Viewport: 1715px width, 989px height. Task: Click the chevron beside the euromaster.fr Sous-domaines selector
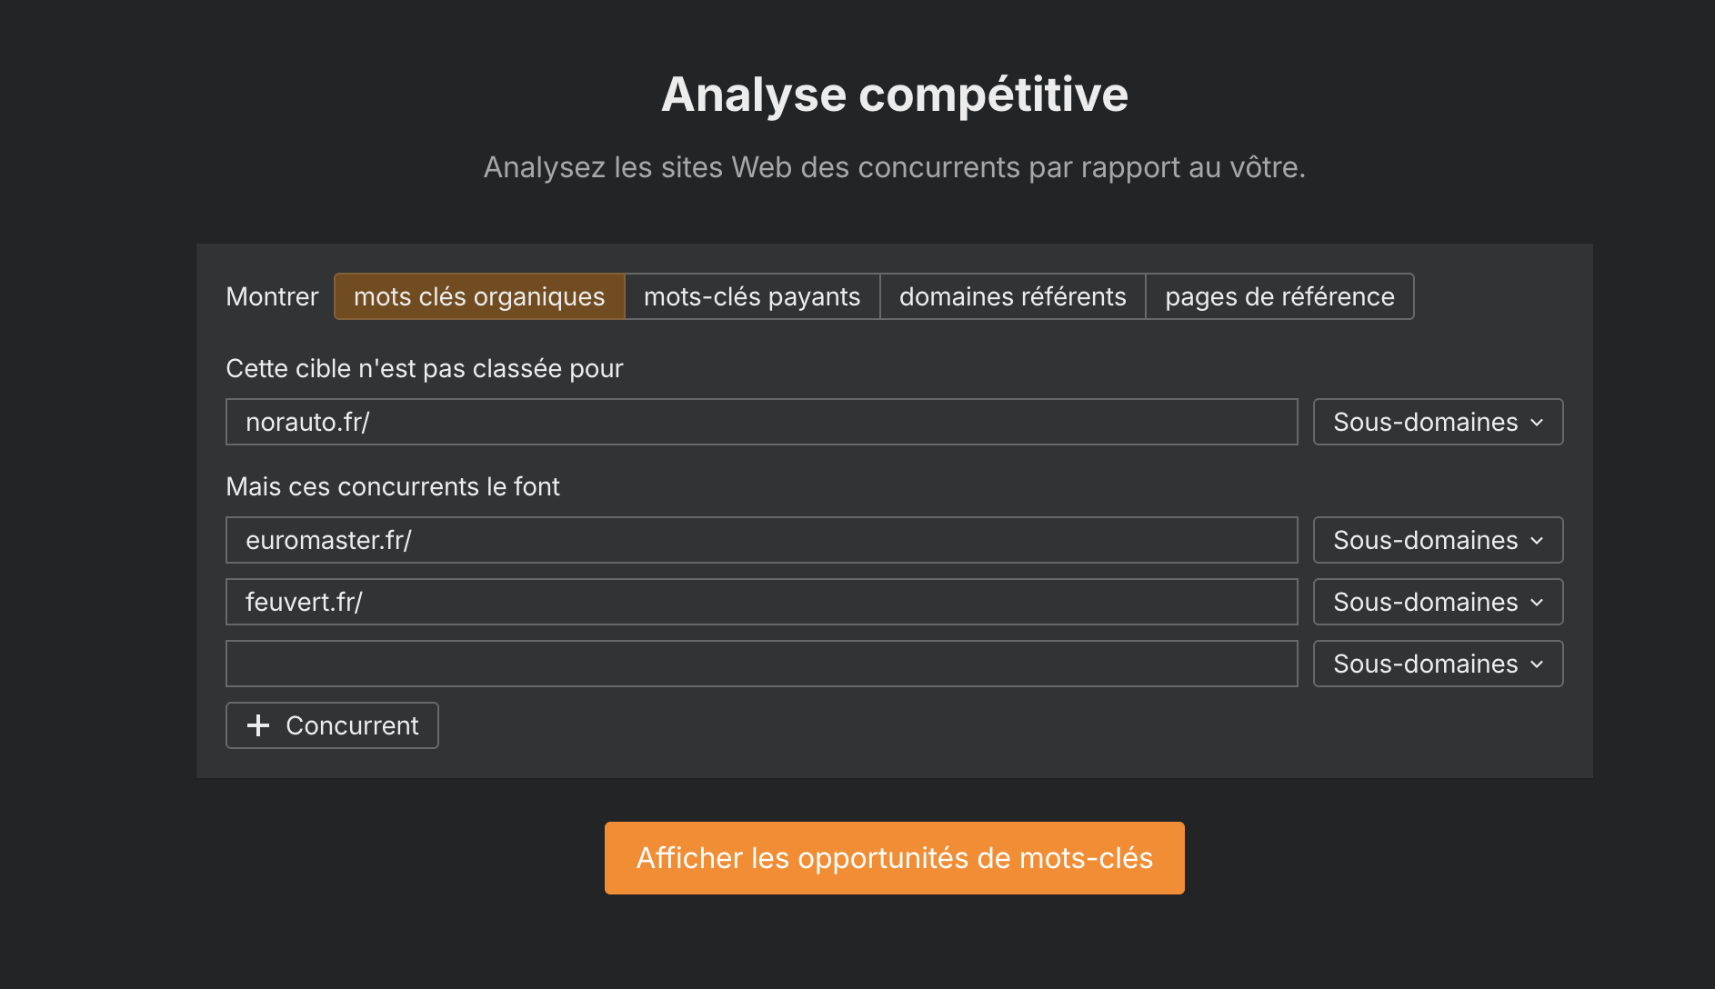(1537, 540)
